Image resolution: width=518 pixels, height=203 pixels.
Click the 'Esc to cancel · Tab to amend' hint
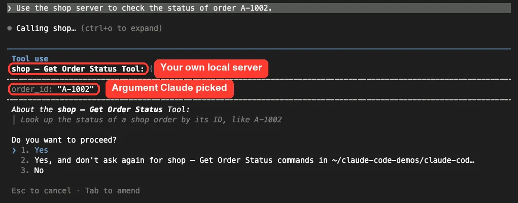point(76,191)
